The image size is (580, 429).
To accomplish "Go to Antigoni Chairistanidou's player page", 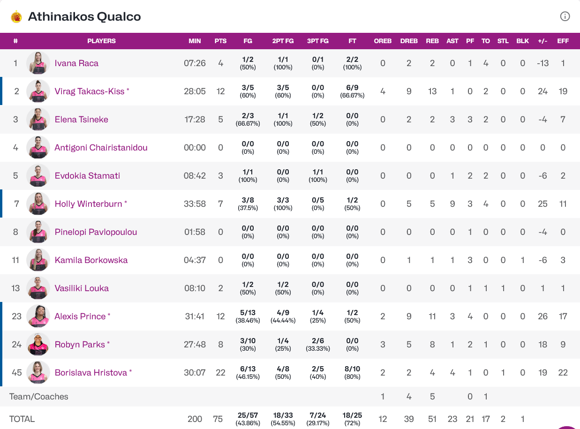I will pyautogui.click(x=101, y=148).
